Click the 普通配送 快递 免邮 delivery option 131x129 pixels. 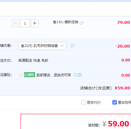click(x=33, y=60)
